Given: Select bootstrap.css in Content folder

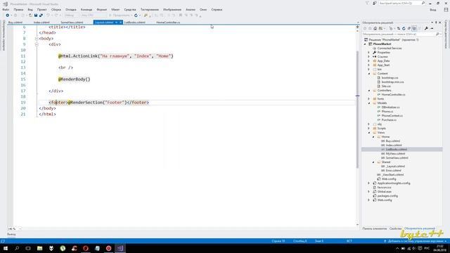Looking at the screenshot, I should pos(390,78).
